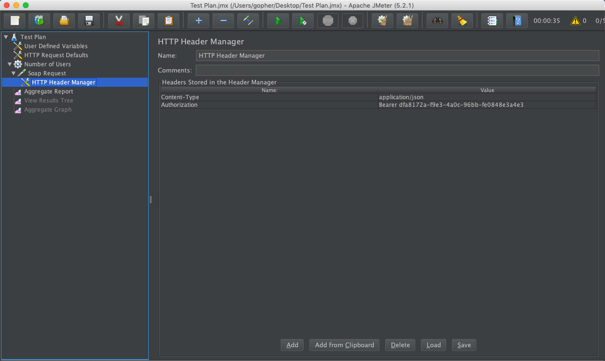Click the Paste clipboard icon
The width and height of the screenshot is (605, 361).
(x=169, y=21)
